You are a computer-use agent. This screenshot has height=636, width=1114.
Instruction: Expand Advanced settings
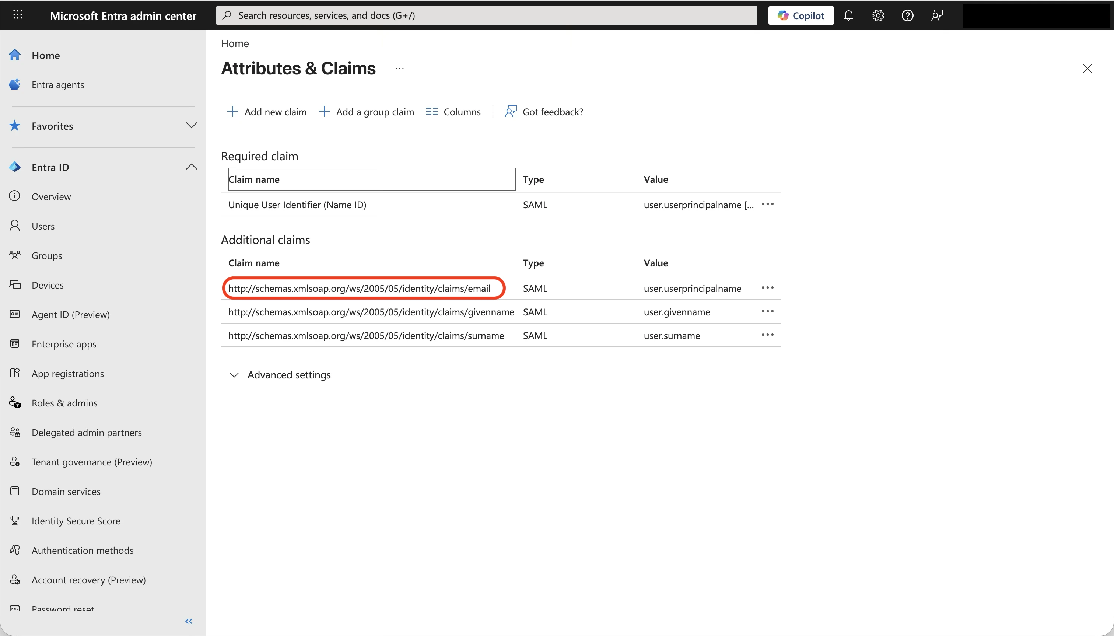pyautogui.click(x=280, y=375)
